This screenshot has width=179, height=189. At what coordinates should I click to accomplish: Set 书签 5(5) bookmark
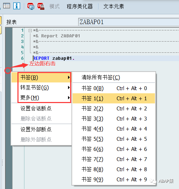114,139
